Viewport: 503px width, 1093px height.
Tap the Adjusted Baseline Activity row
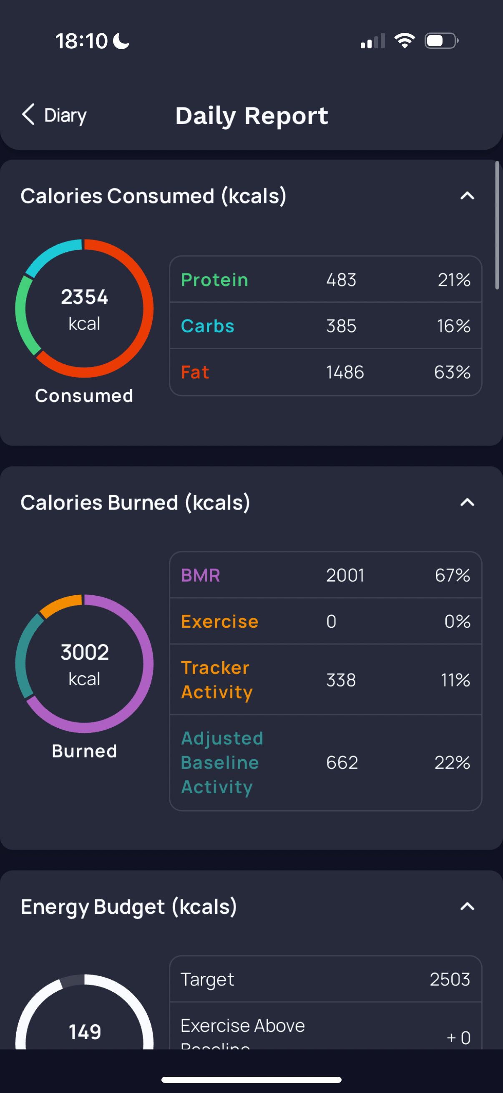326,762
